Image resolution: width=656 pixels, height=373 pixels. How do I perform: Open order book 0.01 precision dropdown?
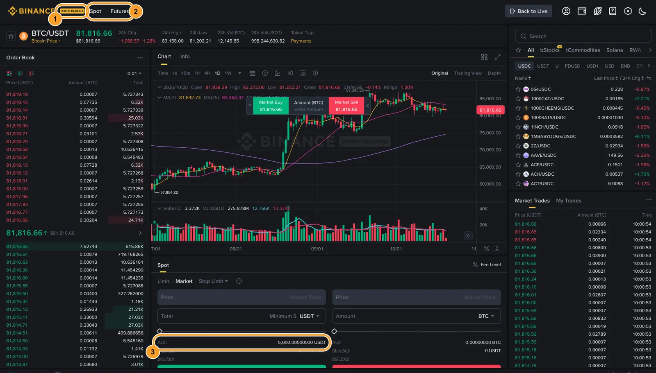coord(134,74)
